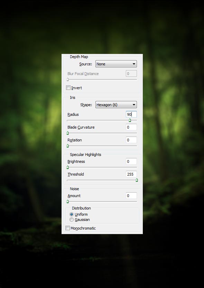The height and width of the screenshot is (288, 204).
Task: Open the Depth Map Source dropdown
Action: coord(116,64)
